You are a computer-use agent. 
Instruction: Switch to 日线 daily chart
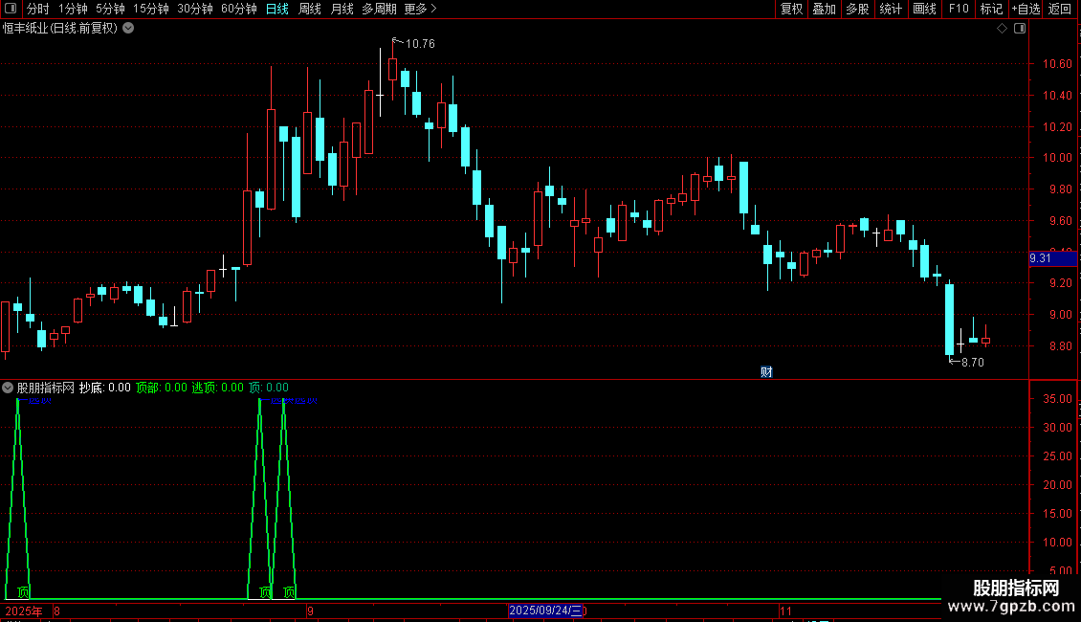(x=277, y=9)
